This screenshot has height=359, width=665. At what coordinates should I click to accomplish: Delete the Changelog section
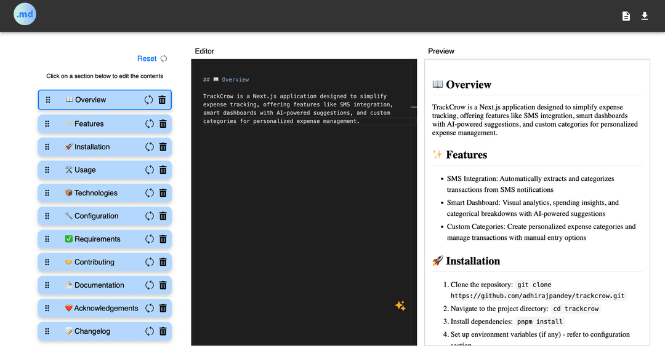(x=163, y=331)
